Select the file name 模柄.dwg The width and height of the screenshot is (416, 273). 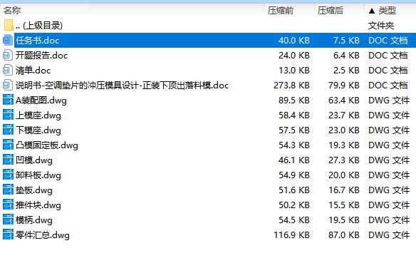34,220
